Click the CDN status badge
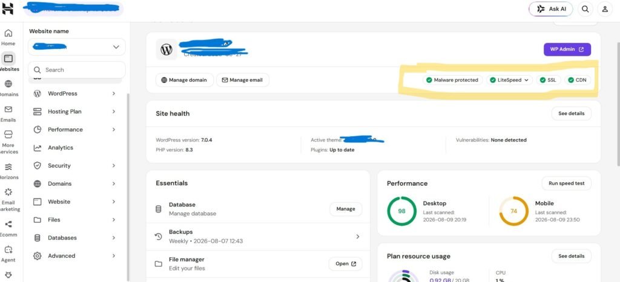The height and width of the screenshot is (282, 620). (577, 80)
